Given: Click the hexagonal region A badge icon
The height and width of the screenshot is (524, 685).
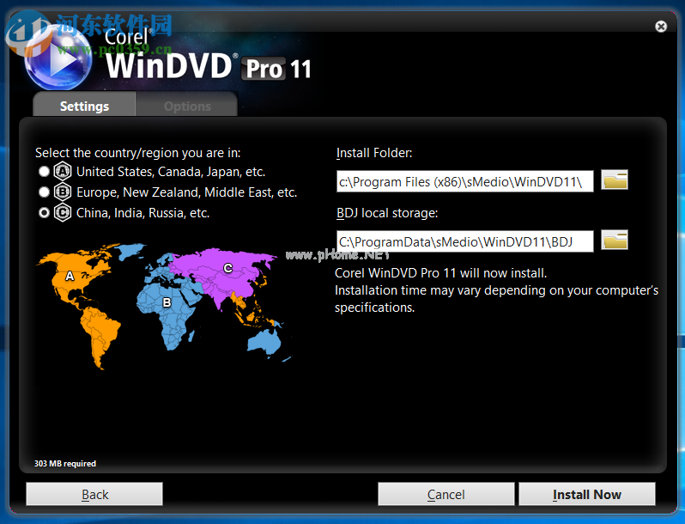Looking at the screenshot, I should 63,171.
